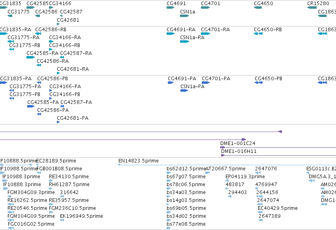Click protein CG31775-PA
The height and width of the screenshot is (230, 336).
(x=25, y=87)
